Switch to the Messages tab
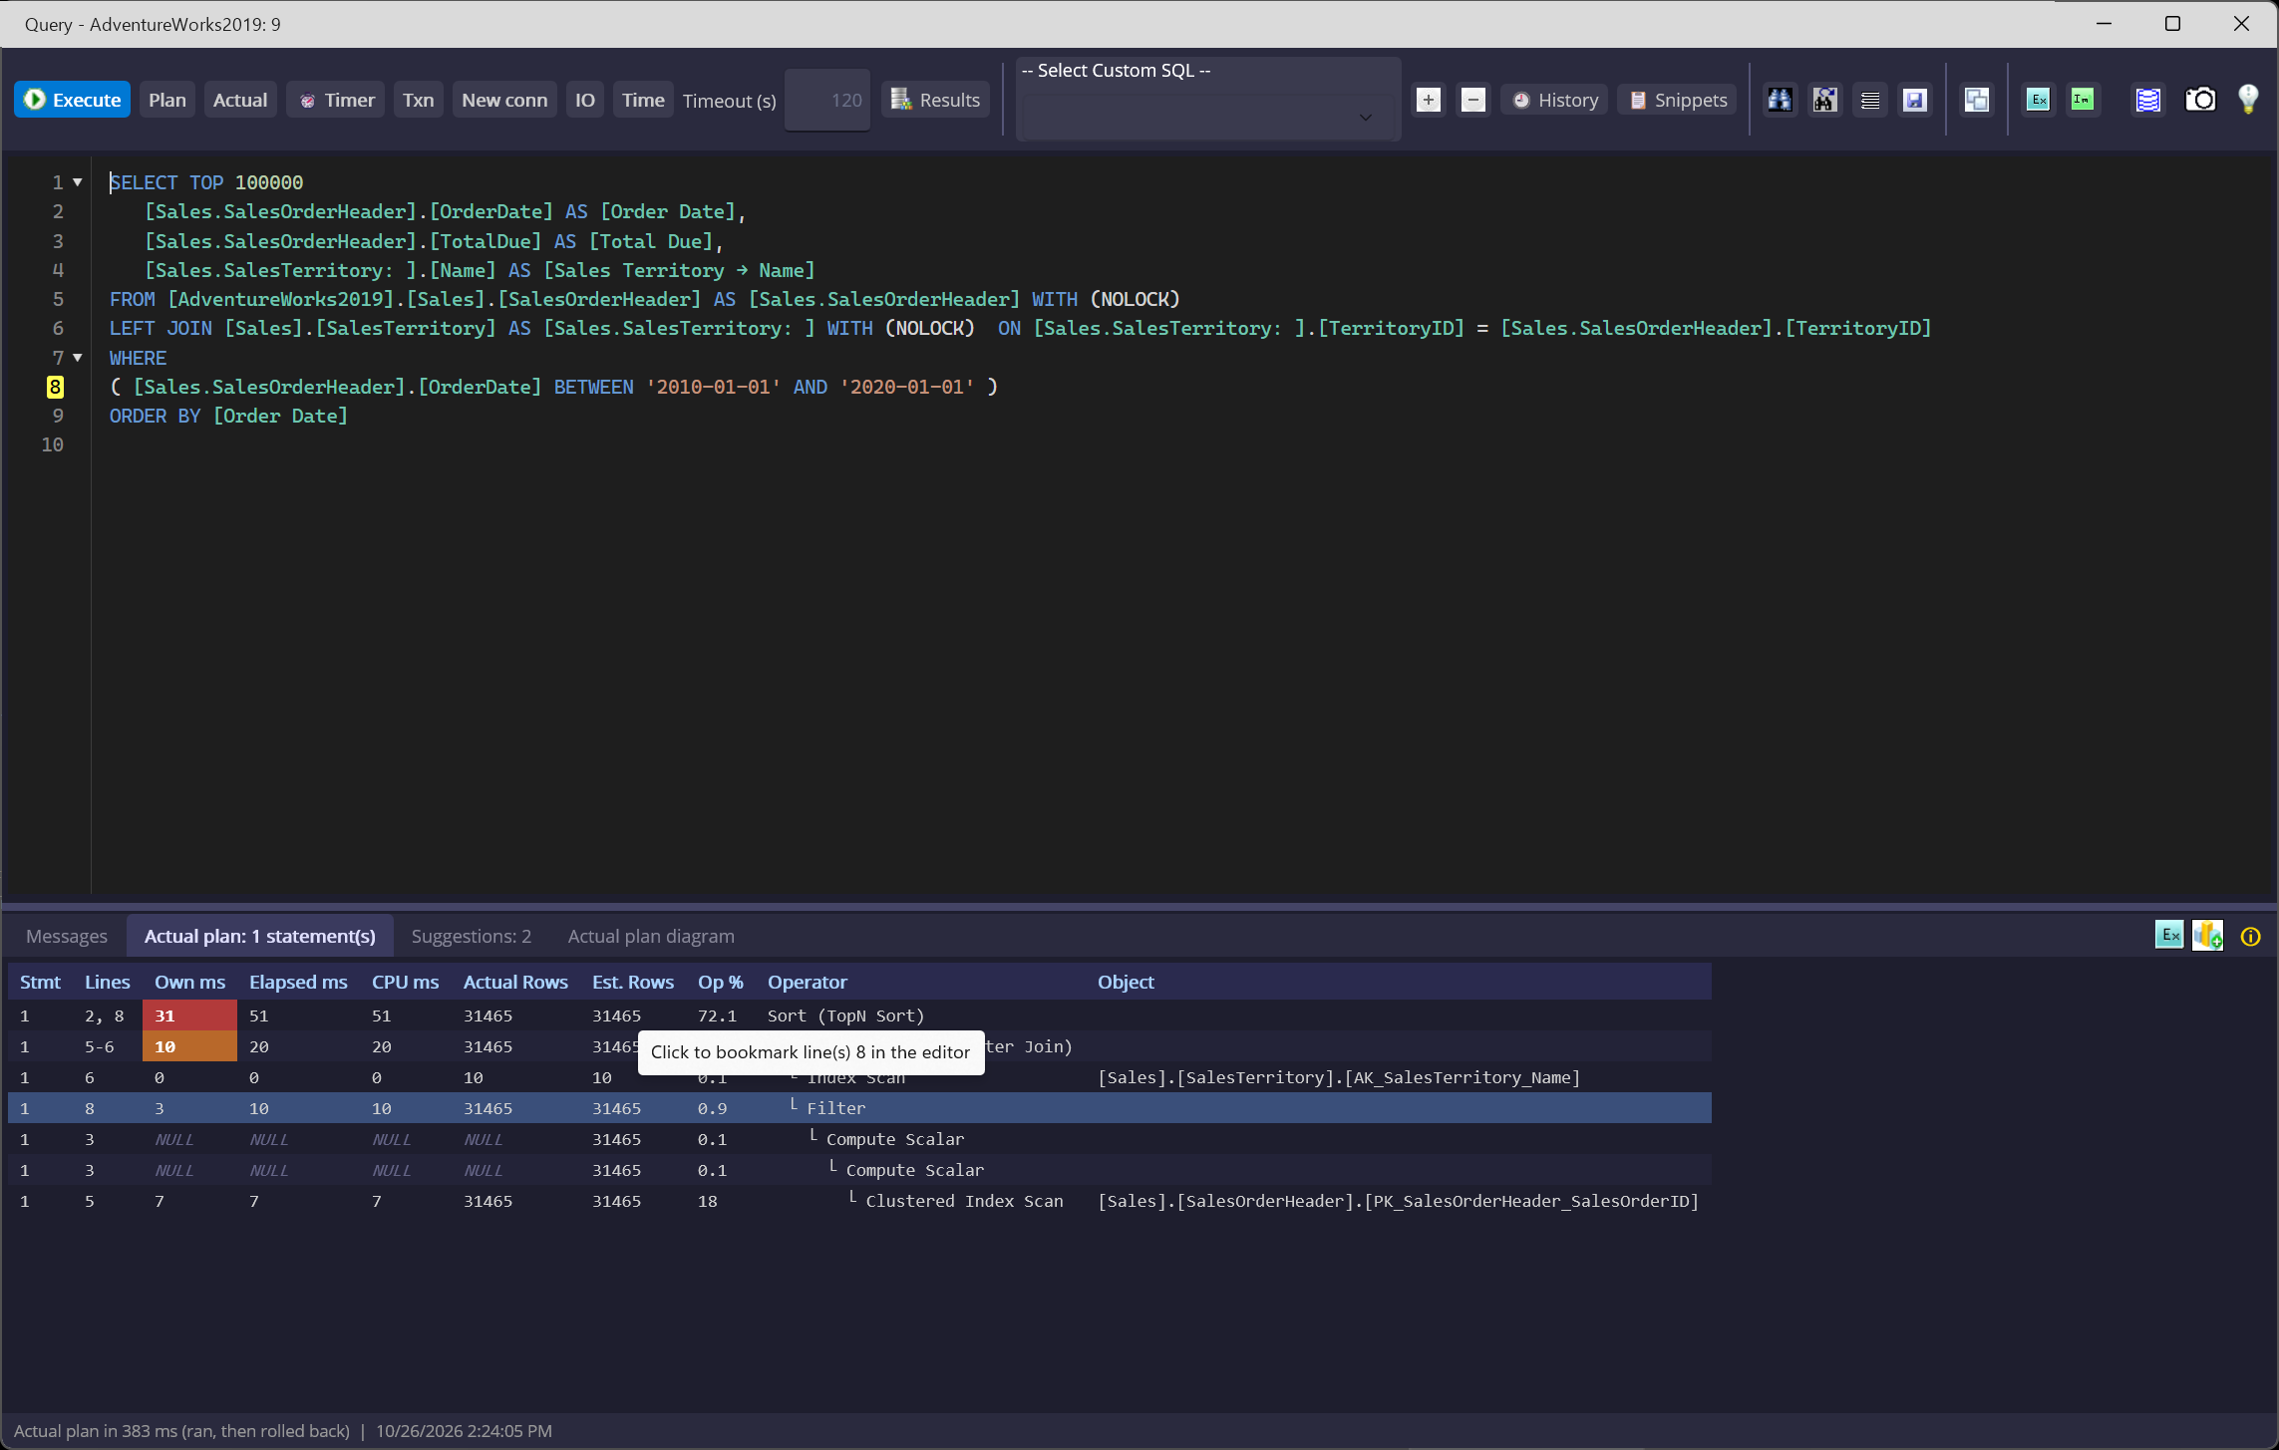Viewport: 2279px width, 1450px height. [67, 936]
